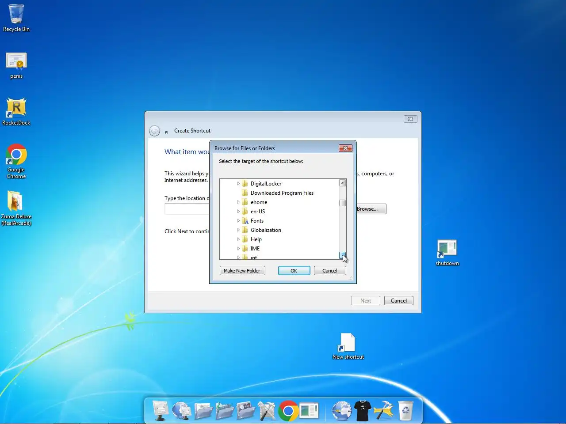Select the inf folder in the tree
566x424 pixels.
tap(254, 257)
